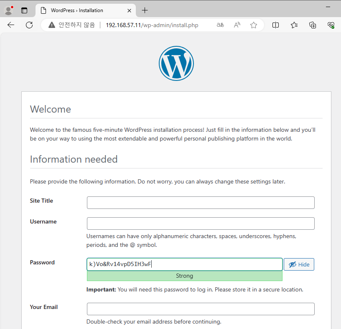
Task: Click the 'Double-check your email address' hint
Action: point(154,321)
